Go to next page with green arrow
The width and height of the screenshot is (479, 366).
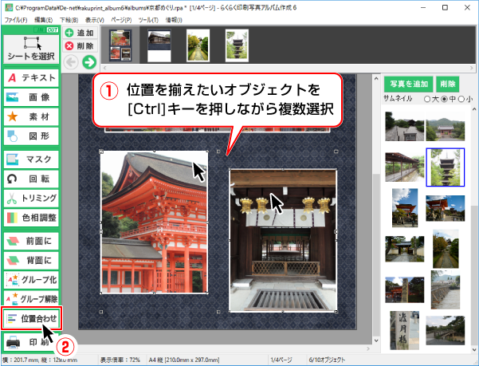[x=88, y=61]
